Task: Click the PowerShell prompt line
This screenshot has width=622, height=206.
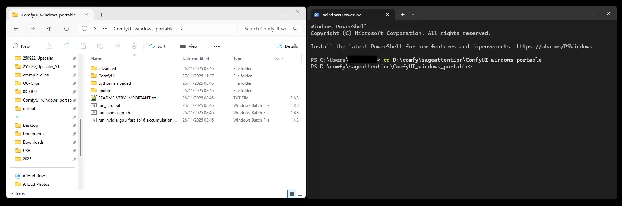Action: click(x=391, y=67)
